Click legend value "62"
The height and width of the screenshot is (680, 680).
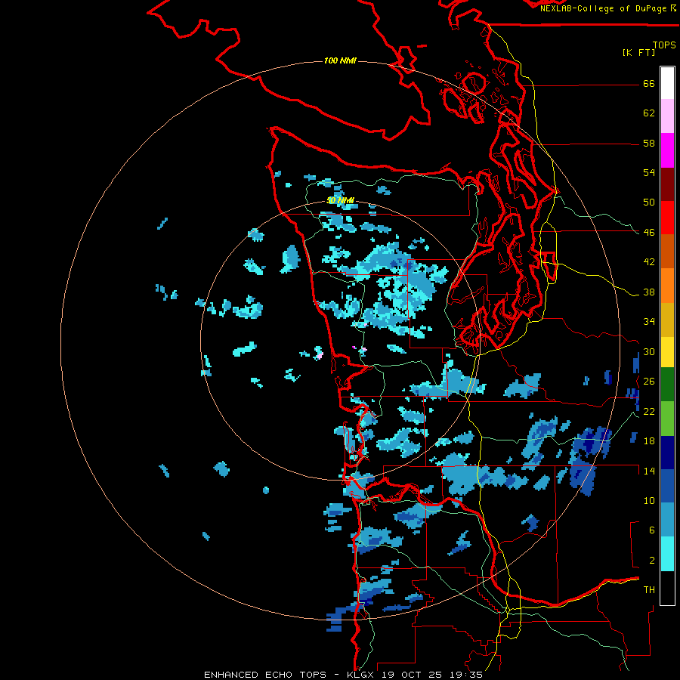(x=649, y=113)
